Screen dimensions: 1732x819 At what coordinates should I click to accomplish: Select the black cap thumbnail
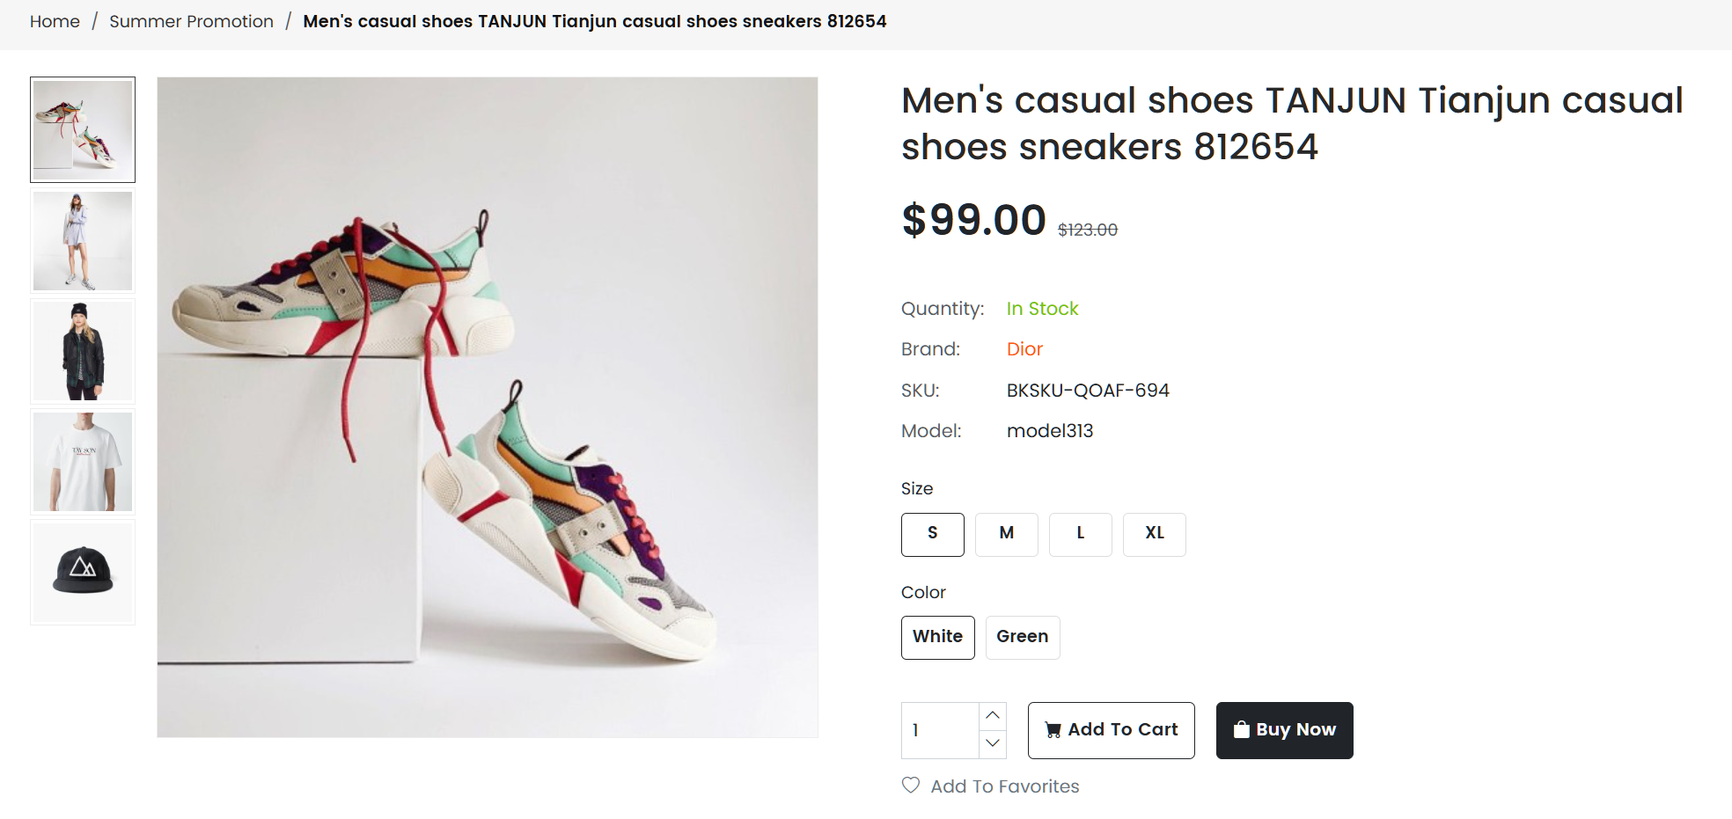tap(83, 572)
